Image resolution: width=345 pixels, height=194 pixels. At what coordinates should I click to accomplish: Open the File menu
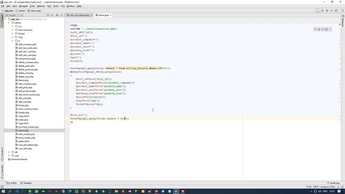click(3, 6)
